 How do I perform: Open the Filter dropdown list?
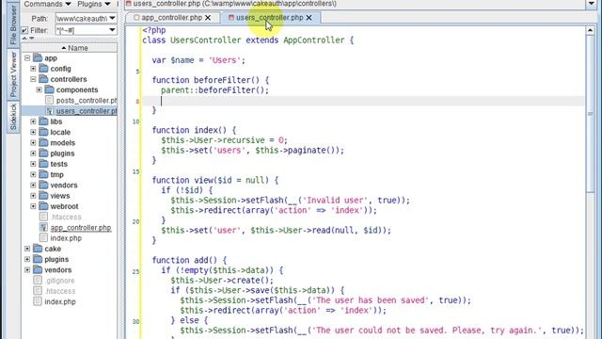[112, 30]
